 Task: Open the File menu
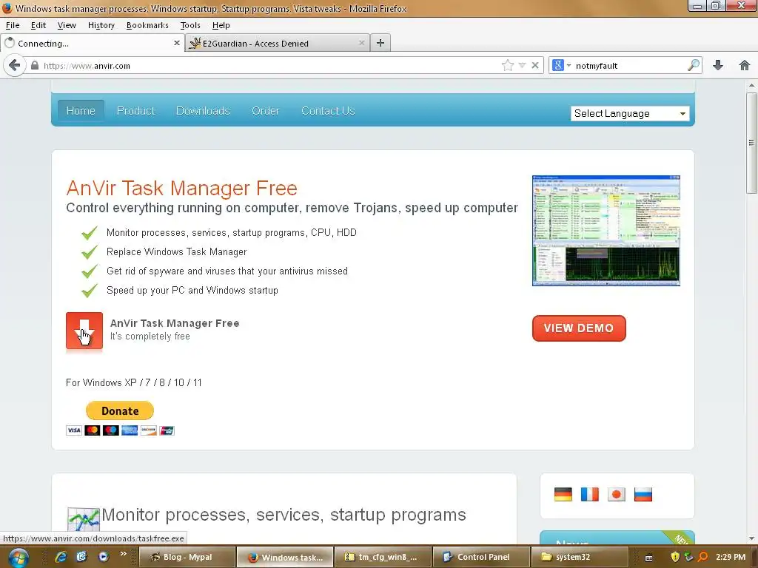pyautogui.click(x=13, y=25)
